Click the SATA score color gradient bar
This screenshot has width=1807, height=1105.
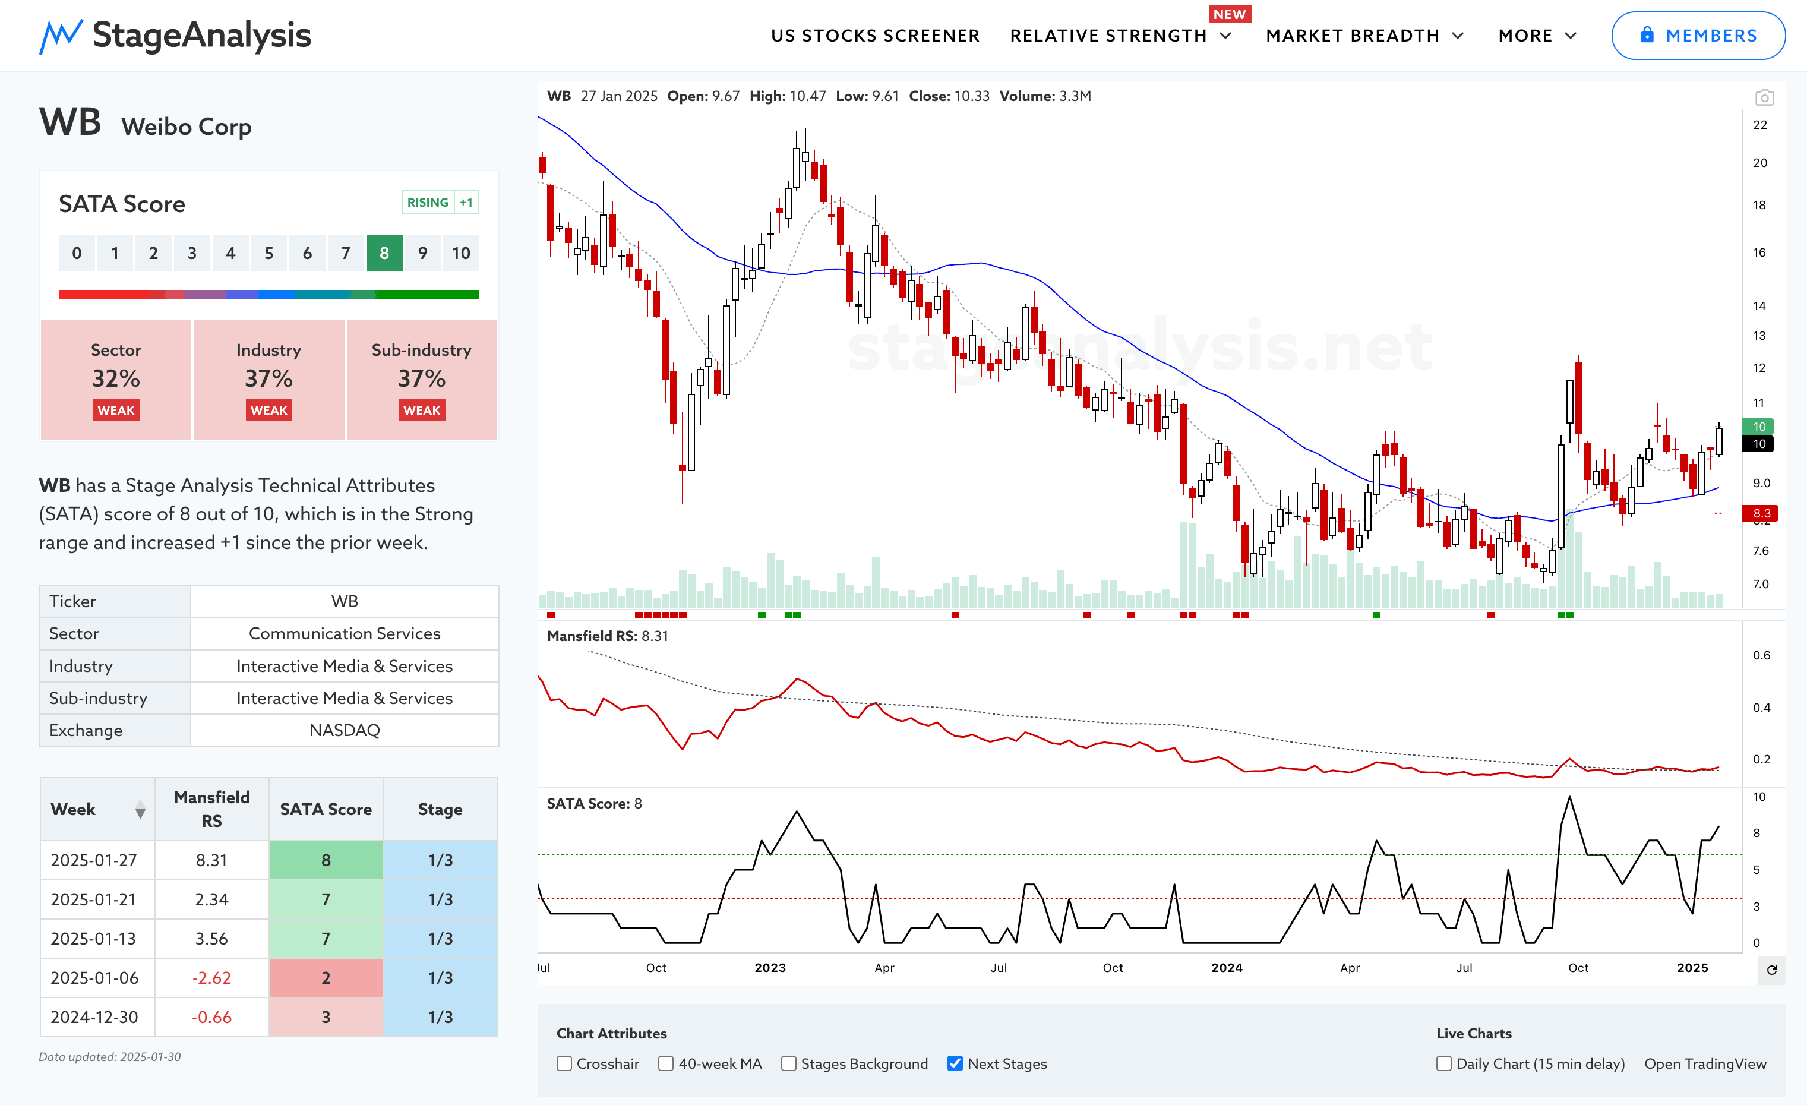pyautogui.click(x=268, y=294)
